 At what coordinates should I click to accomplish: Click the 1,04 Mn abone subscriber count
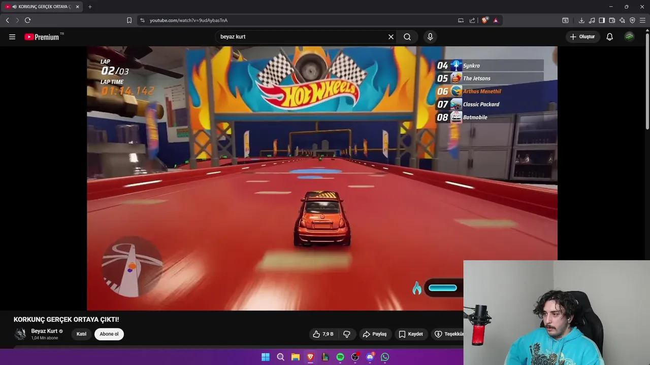tap(45, 338)
